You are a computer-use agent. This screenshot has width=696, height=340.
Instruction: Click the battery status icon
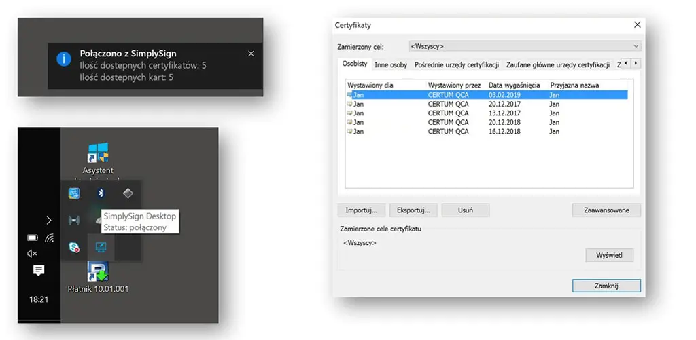click(33, 238)
